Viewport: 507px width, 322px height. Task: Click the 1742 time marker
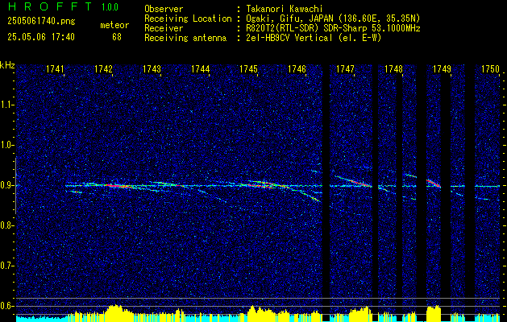pyautogui.click(x=103, y=69)
